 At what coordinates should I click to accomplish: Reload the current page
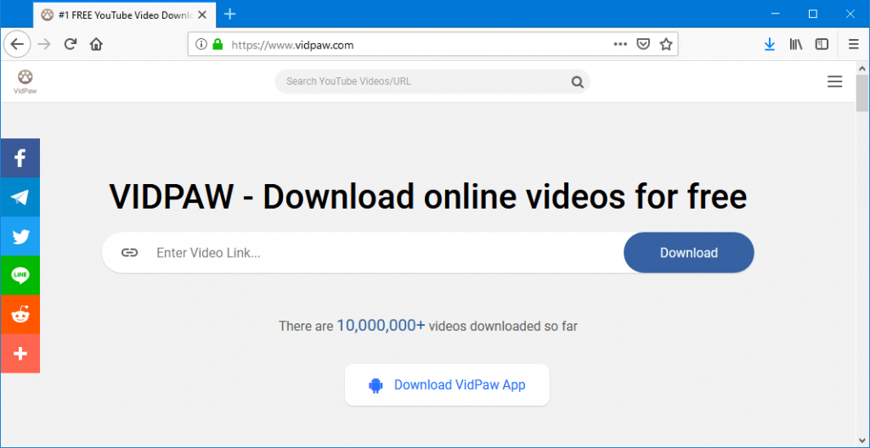[x=70, y=44]
